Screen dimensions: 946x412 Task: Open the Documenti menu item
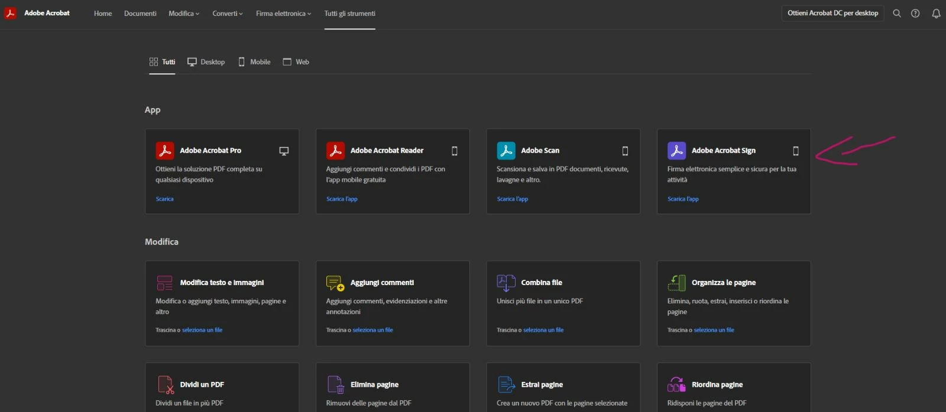click(x=140, y=14)
